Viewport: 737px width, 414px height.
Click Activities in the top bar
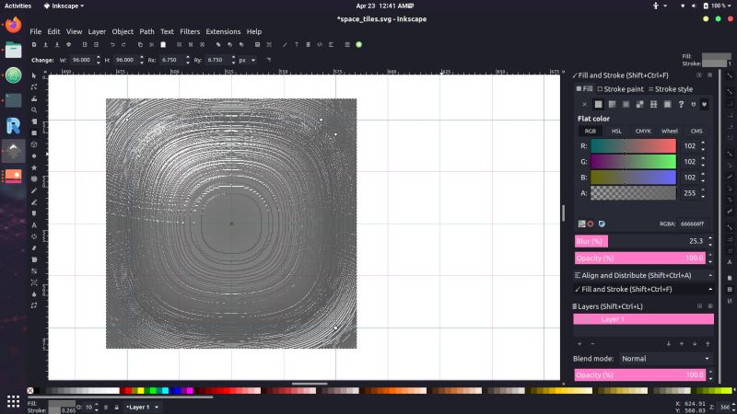tap(18, 6)
